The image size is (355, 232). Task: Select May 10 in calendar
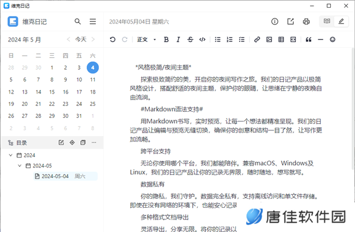[79, 80]
